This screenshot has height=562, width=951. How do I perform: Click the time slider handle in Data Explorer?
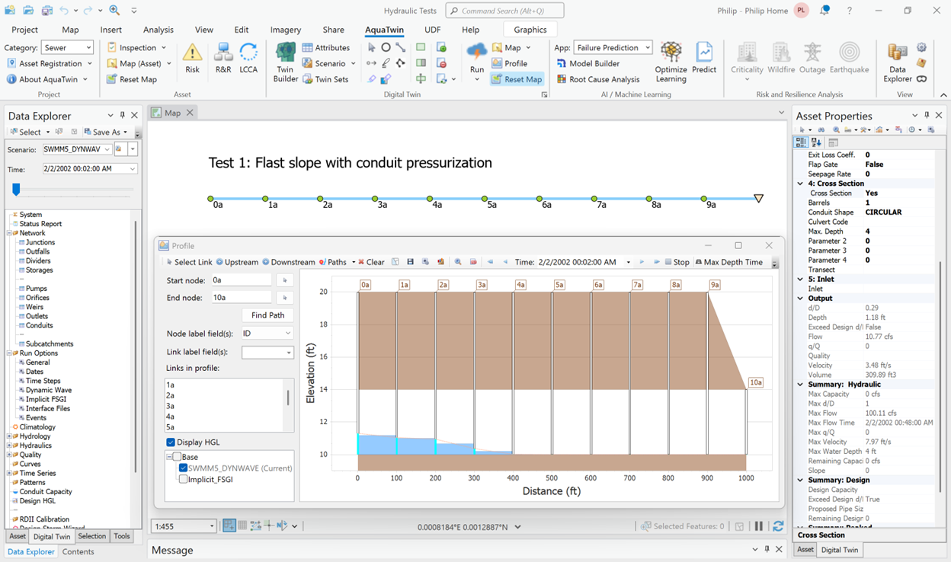click(16, 190)
